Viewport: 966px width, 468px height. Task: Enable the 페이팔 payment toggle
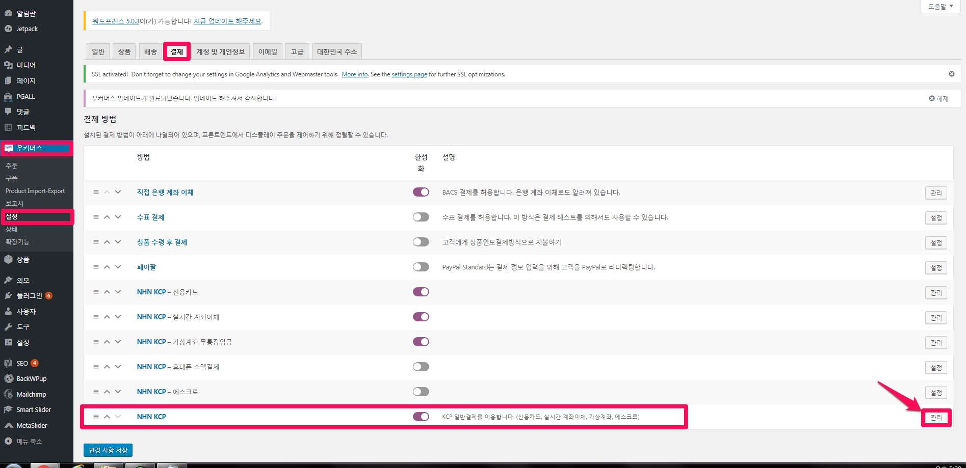click(x=421, y=267)
